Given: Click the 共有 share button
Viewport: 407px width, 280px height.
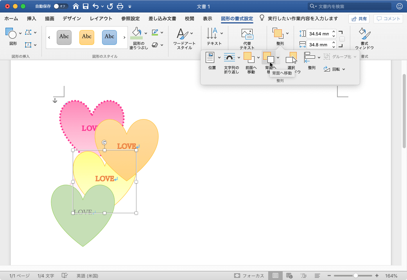Looking at the screenshot, I should (359, 19).
